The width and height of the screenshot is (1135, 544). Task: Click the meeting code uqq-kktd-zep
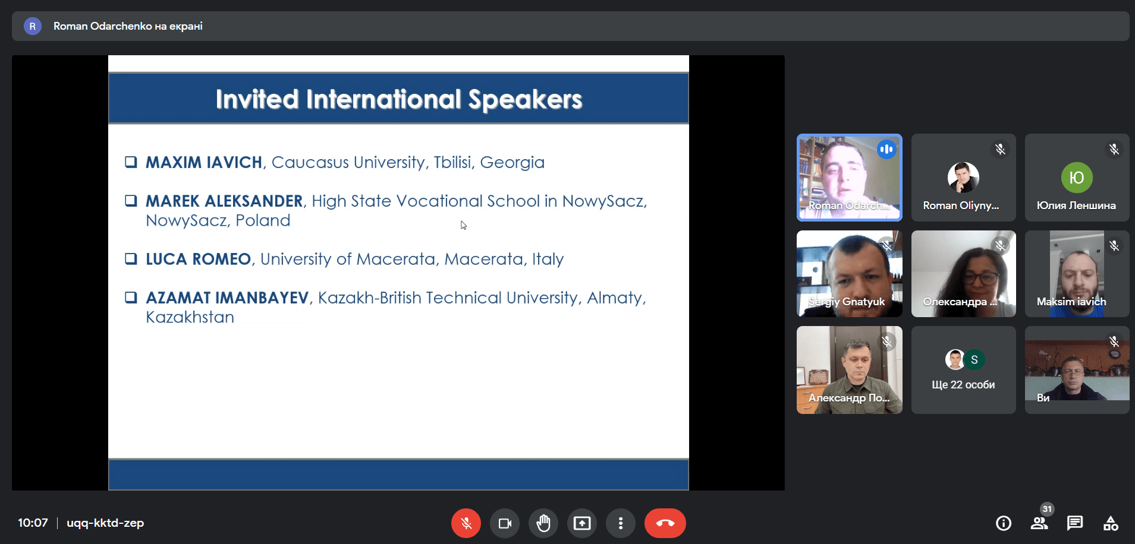coord(105,523)
